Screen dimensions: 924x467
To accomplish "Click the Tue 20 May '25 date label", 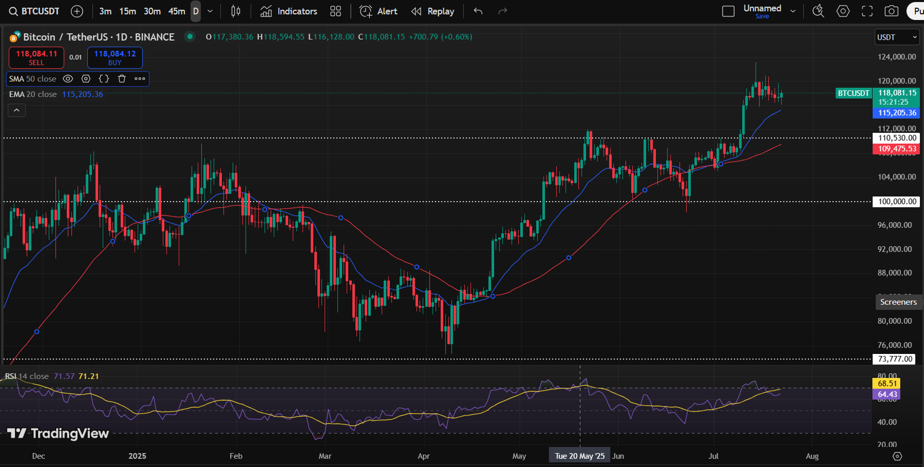I will tap(579, 456).
